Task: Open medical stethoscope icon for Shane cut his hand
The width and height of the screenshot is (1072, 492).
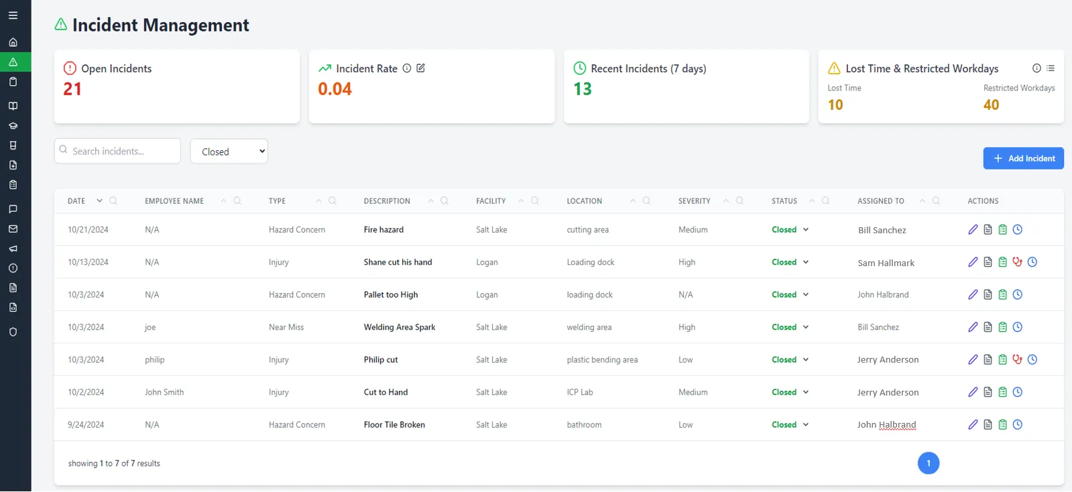Action: tap(1017, 262)
